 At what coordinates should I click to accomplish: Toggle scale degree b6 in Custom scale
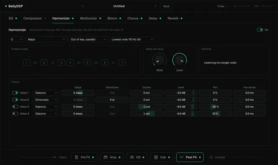click(x=96, y=63)
